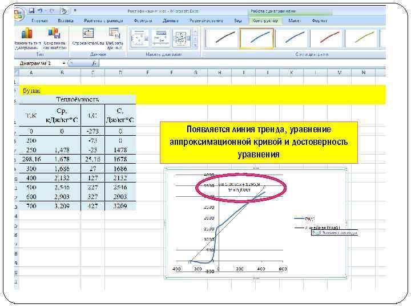
Task: Select column A header
Action: click(31, 72)
